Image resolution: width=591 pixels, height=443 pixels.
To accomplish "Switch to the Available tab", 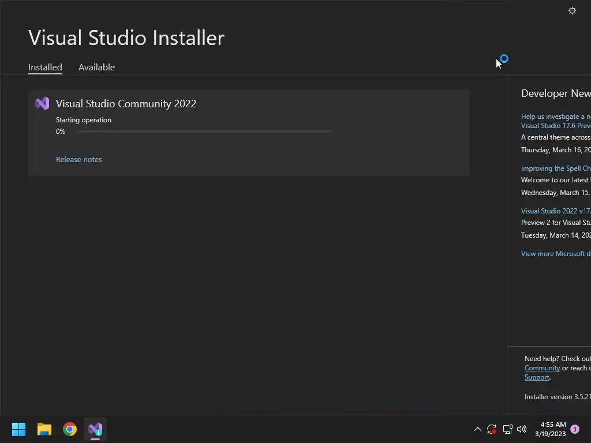I will point(96,67).
